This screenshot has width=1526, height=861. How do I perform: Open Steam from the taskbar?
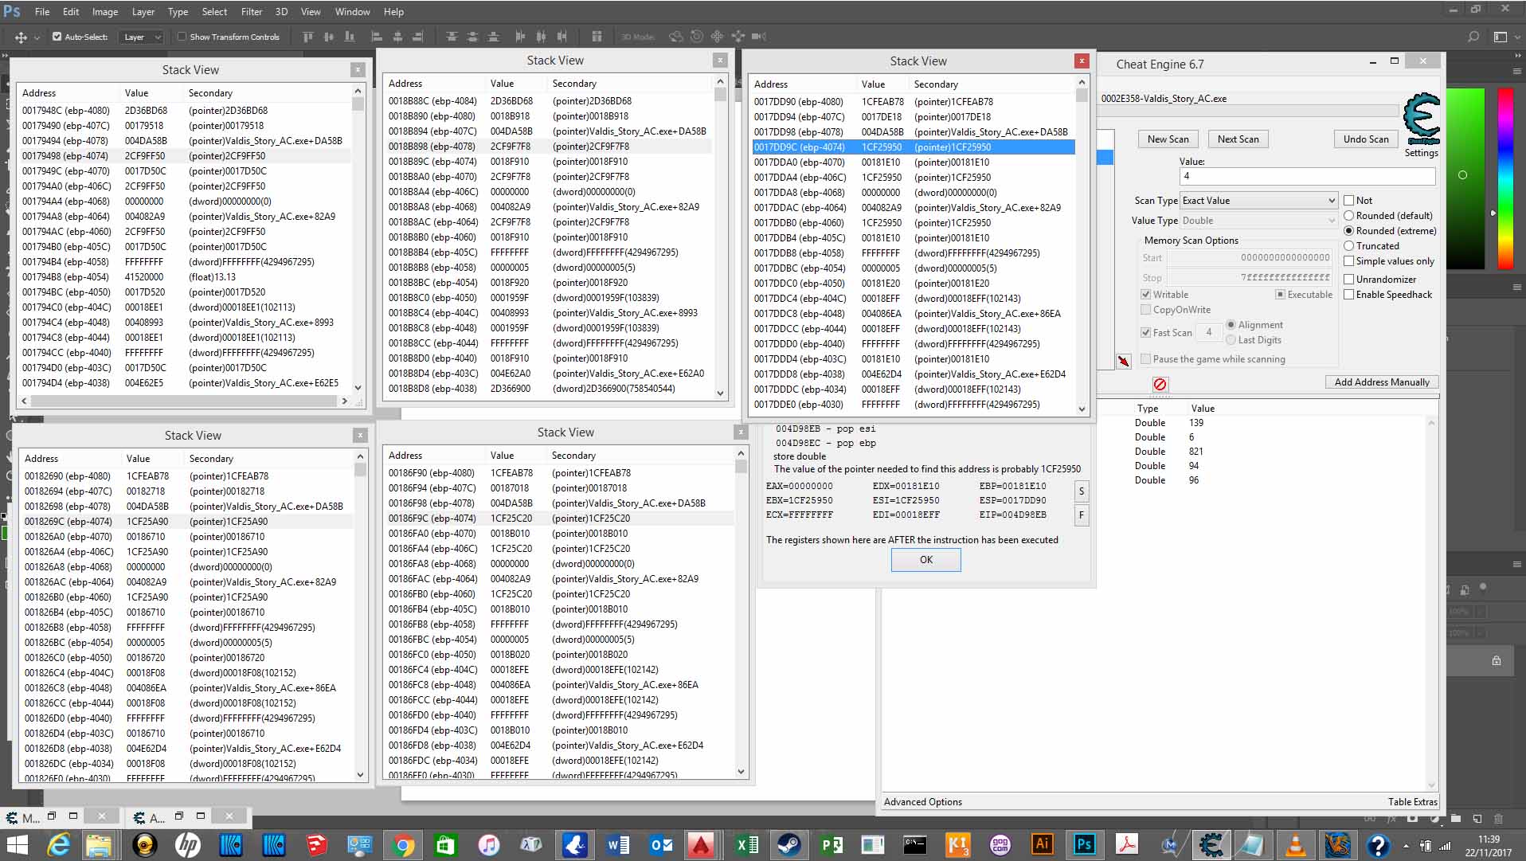click(x=788, y=844)
